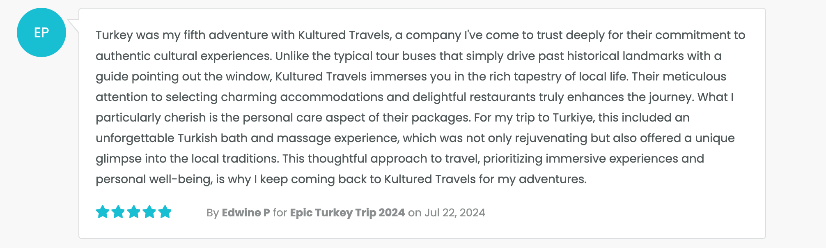Image resolution: width=826 pixels, height=248 pixels.
Task: Click review line starting "Turkey was my fifth"
Action: click(420, 35)
